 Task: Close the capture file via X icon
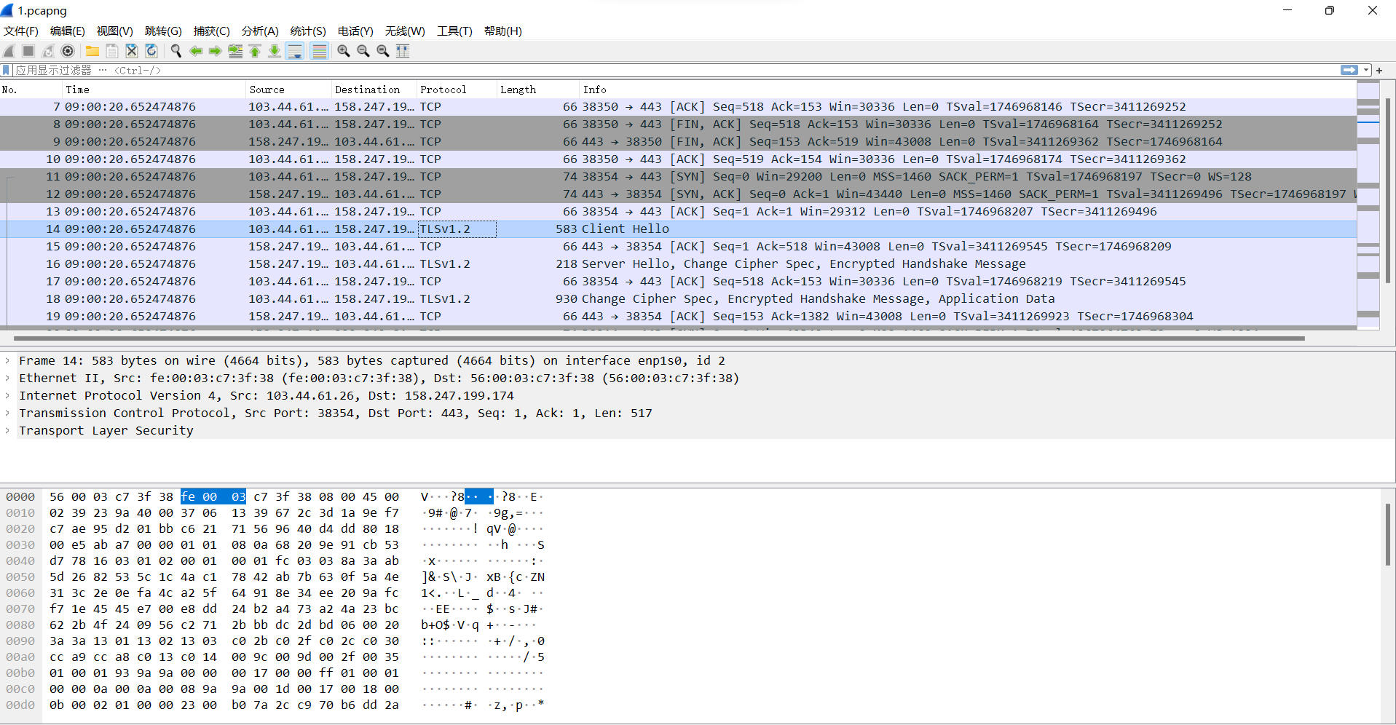132,51
